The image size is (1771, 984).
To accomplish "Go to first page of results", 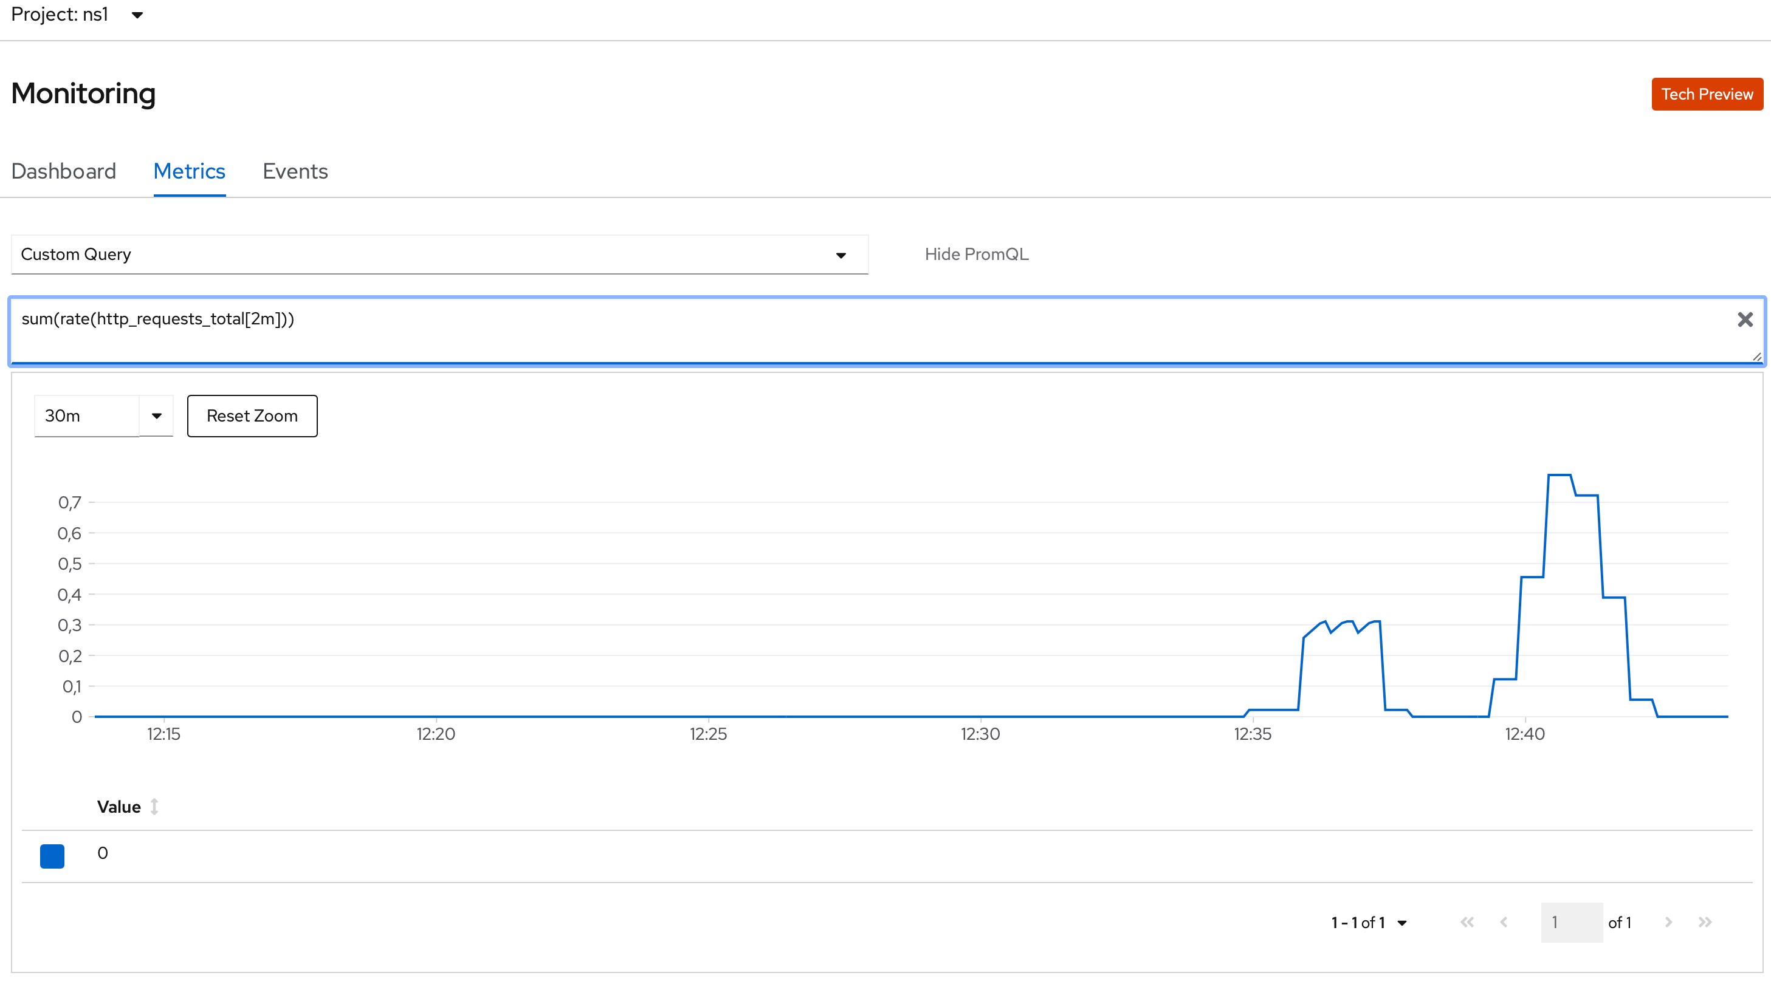I will click(1467, 922).
